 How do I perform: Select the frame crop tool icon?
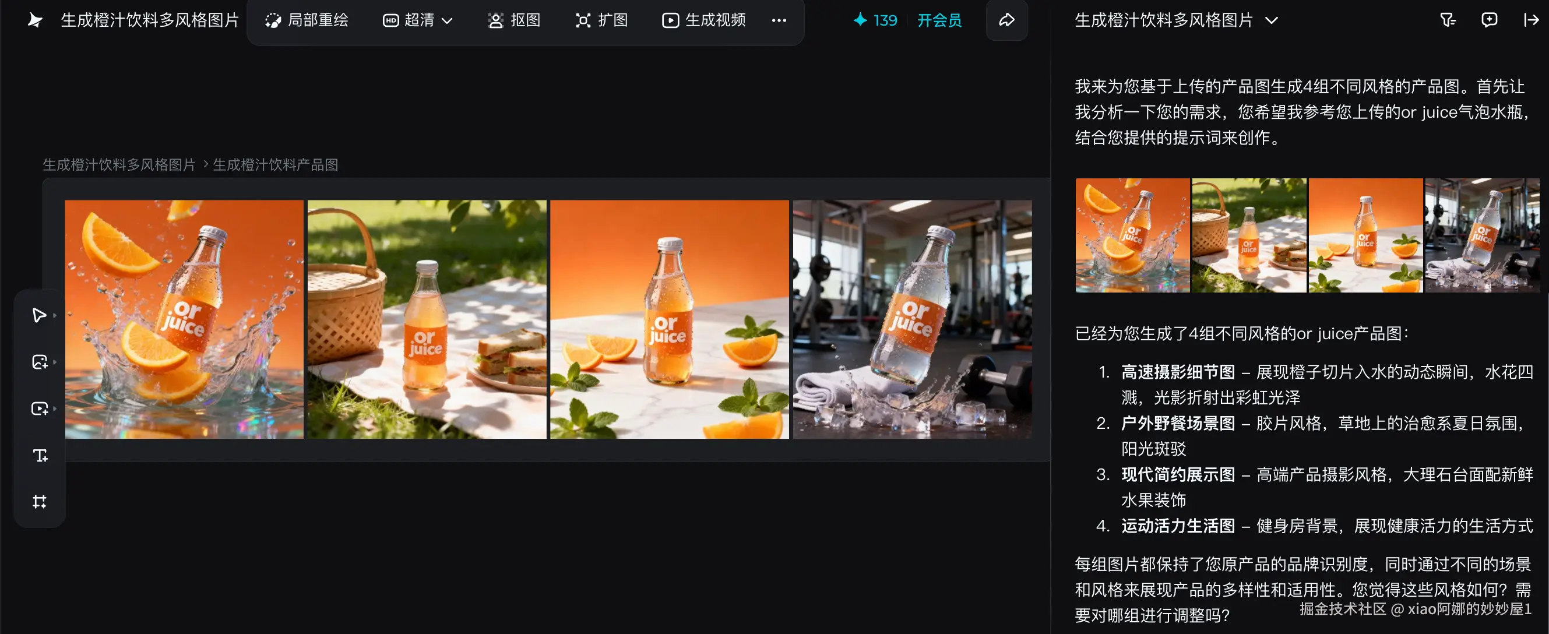(x=40, y=501)
